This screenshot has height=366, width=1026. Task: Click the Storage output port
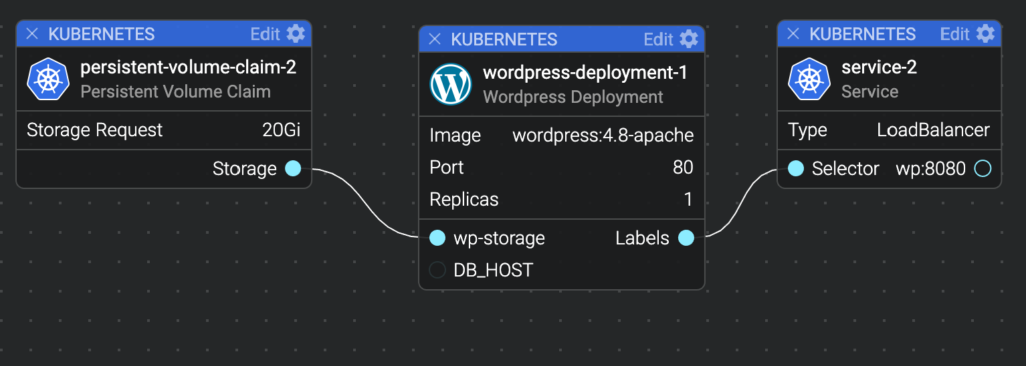pyautogui.click(x=293, y=168)
